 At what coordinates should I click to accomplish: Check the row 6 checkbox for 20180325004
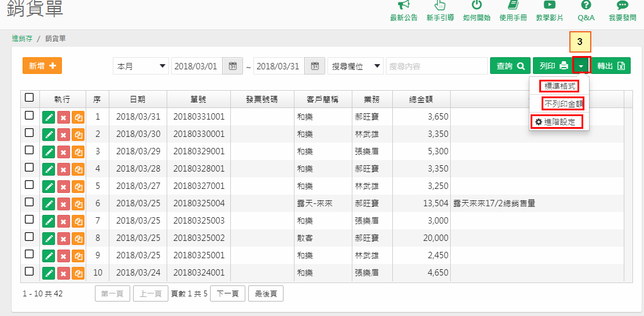click(x=29, y=202)
